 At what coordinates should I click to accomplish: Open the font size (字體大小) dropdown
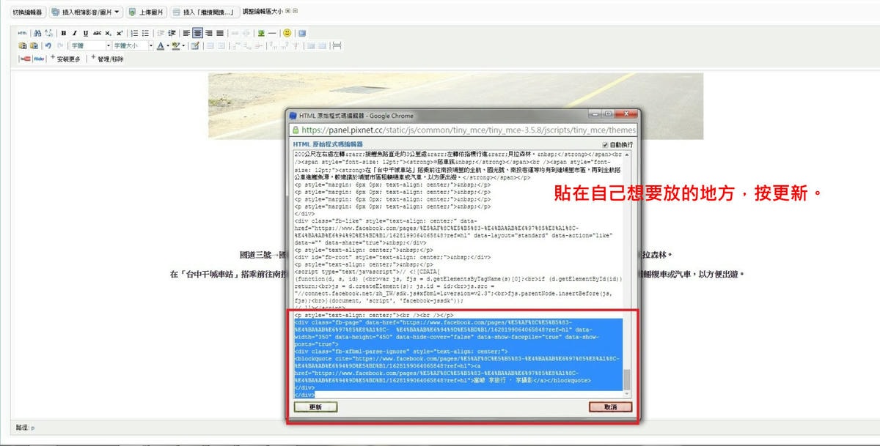133,45
